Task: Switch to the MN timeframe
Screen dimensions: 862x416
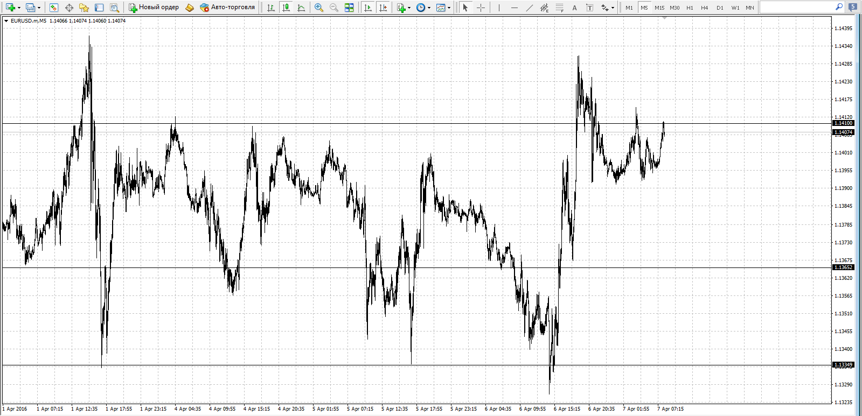Action: pos(750,8)
